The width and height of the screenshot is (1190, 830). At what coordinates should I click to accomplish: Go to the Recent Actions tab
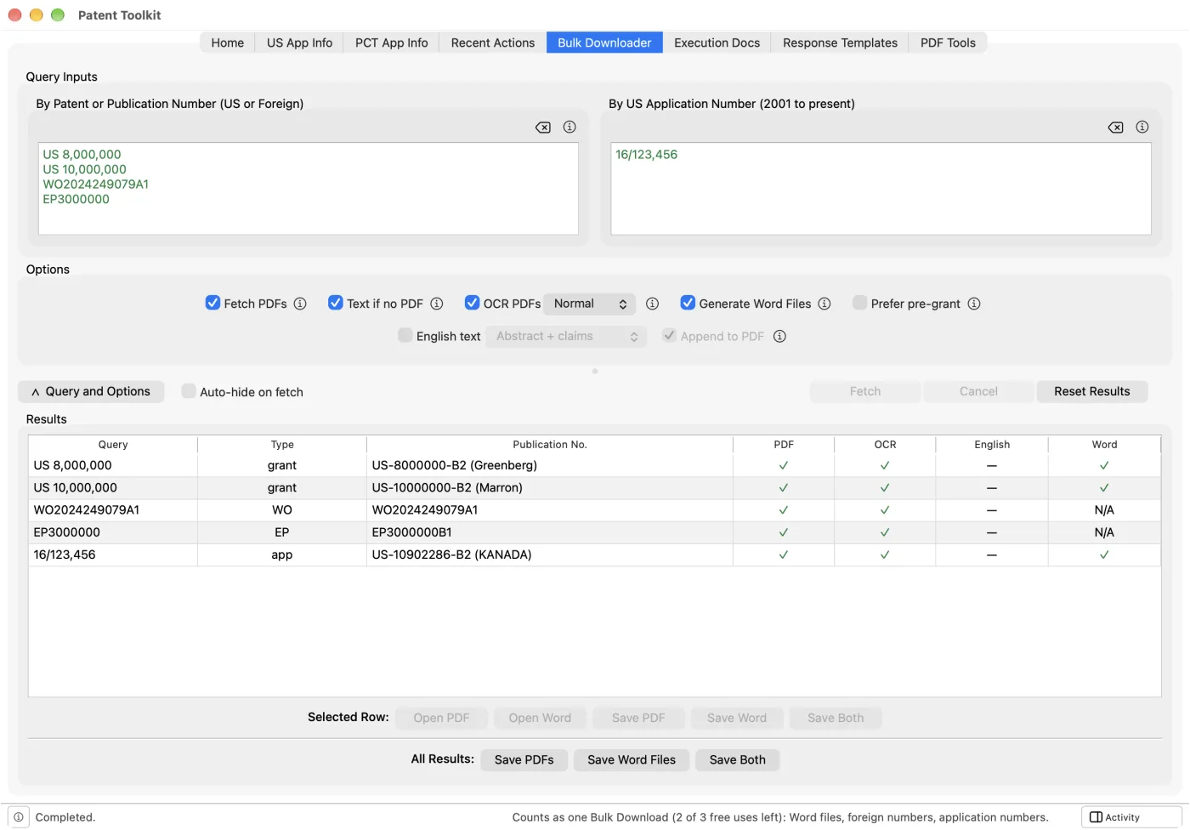coord(493,43)
